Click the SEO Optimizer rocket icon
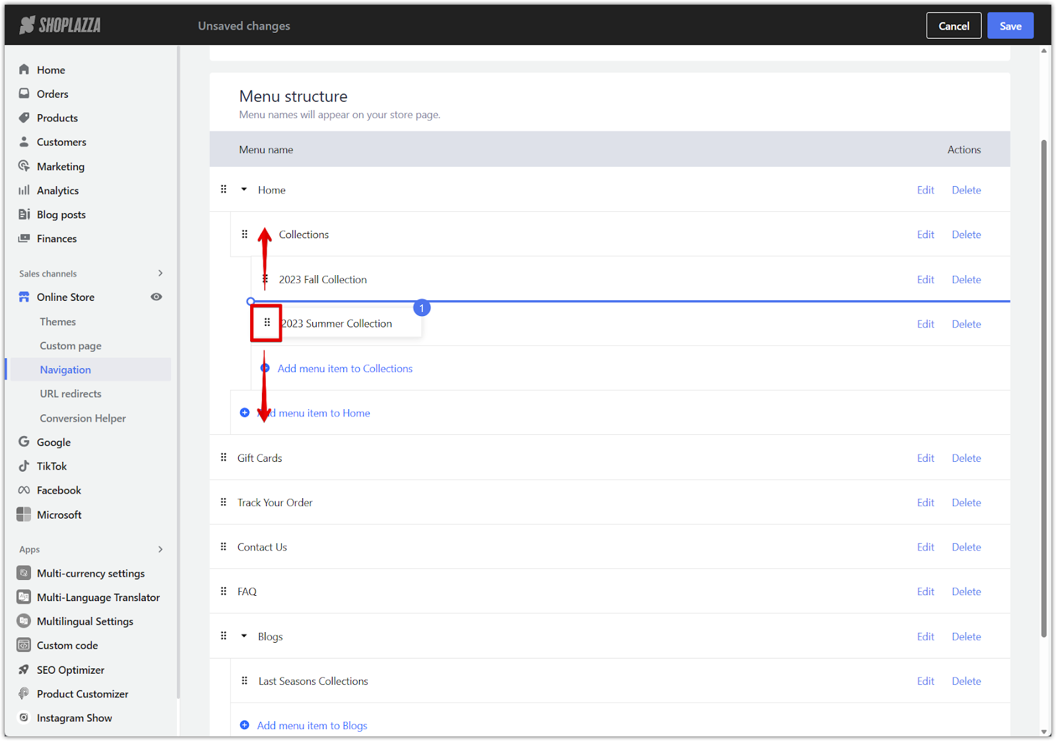Screen dimensions: 1056x741 coord(24,669)
